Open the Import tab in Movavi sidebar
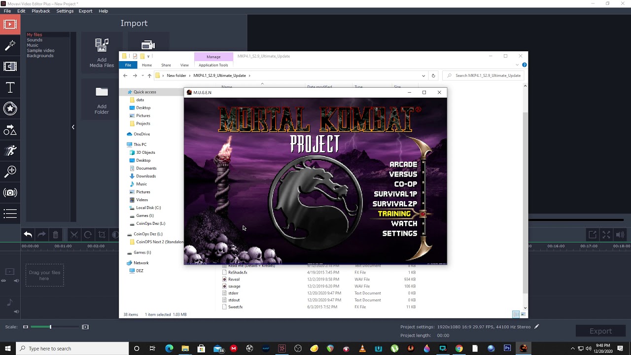 pos(10,24)
